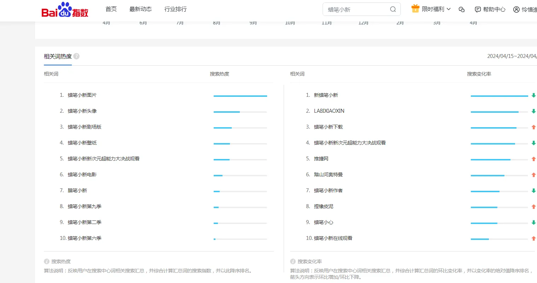537x283 pixels.
Task: Click the down arrow for 新蜡笔小新
Action: coord(534,95)
